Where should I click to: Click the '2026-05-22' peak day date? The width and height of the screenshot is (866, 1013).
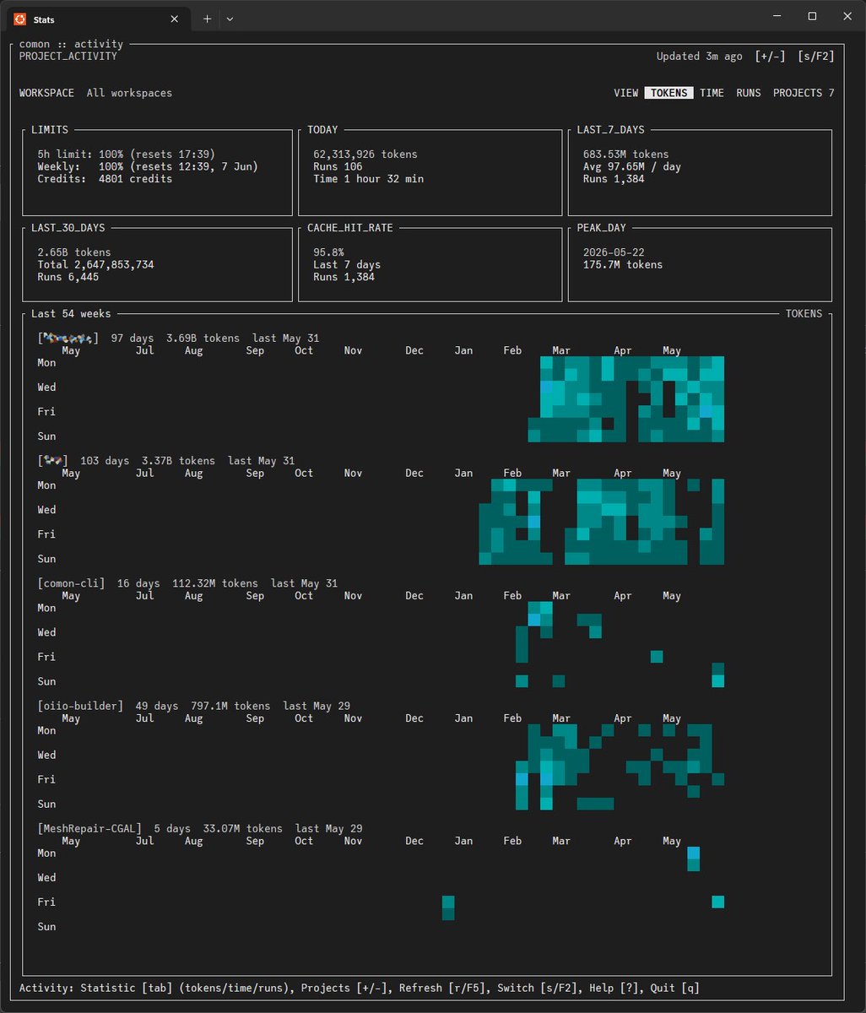point(614,252)
